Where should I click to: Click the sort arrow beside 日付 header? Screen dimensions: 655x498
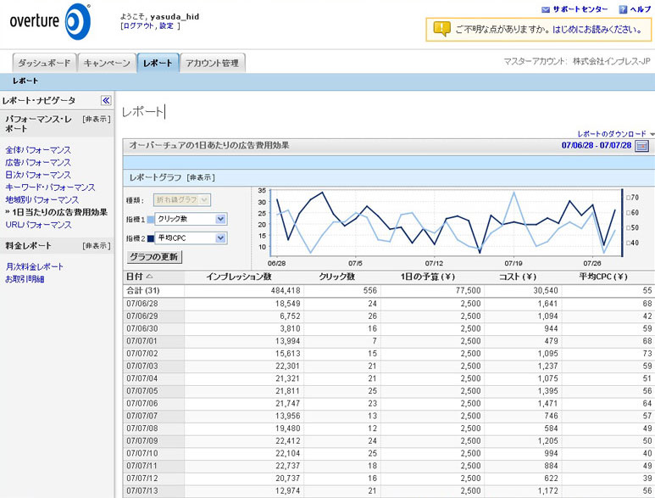click(x=150, y=277)
